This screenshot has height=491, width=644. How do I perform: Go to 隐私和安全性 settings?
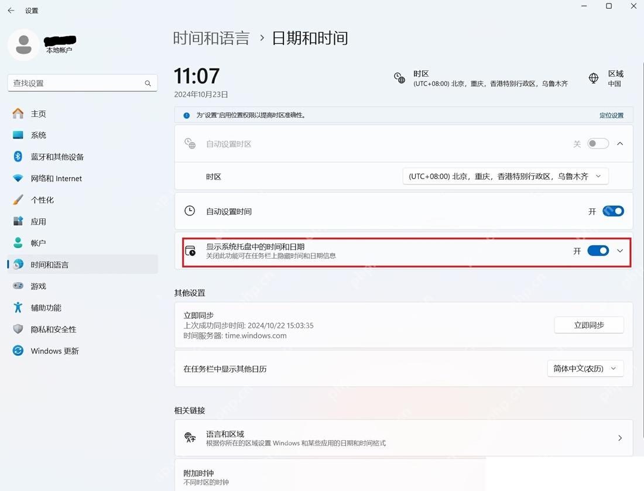pos(82,329)
